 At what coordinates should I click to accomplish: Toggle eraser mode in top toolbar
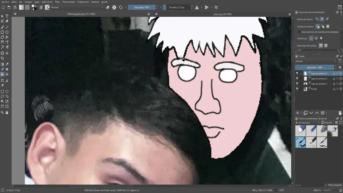coord(108,8)
